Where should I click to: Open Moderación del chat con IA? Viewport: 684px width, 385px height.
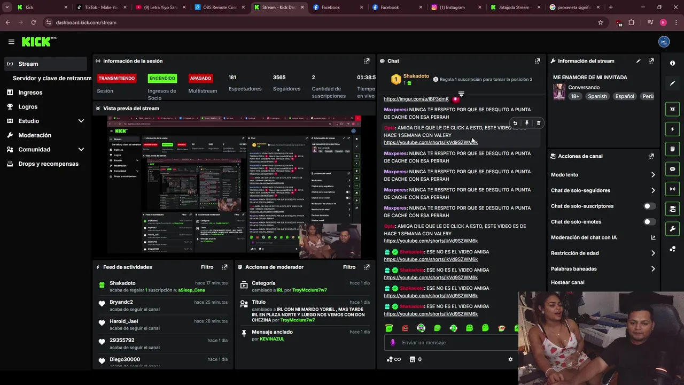click(603, 237)
